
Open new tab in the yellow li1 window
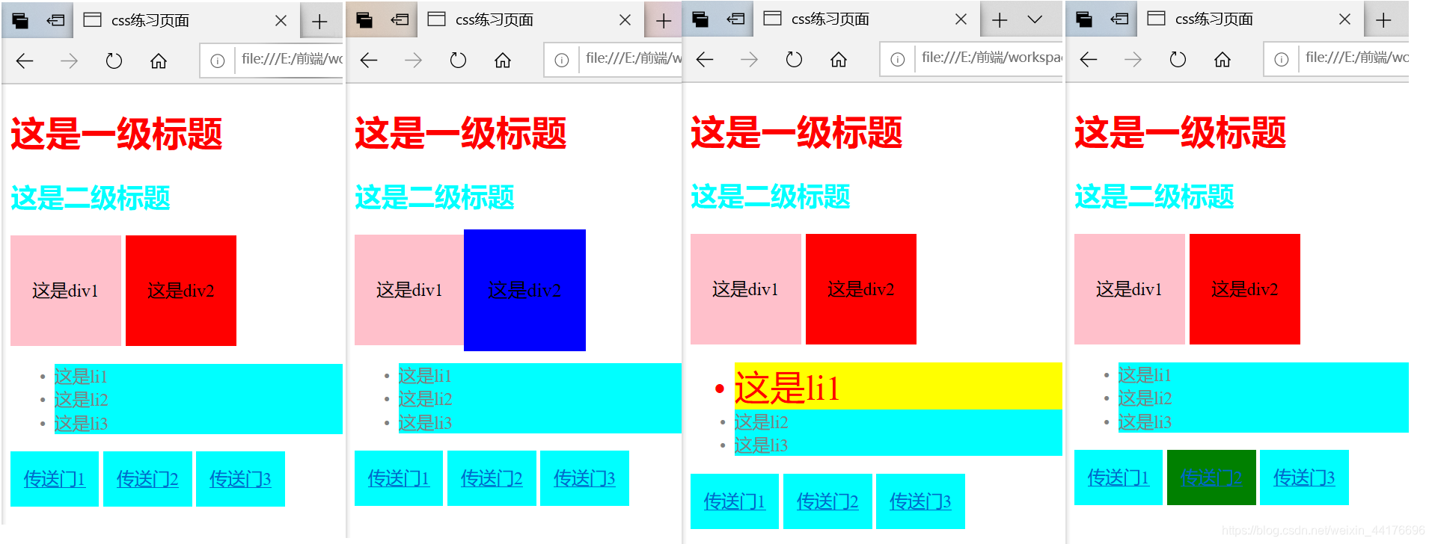(x=1000, y=20)
